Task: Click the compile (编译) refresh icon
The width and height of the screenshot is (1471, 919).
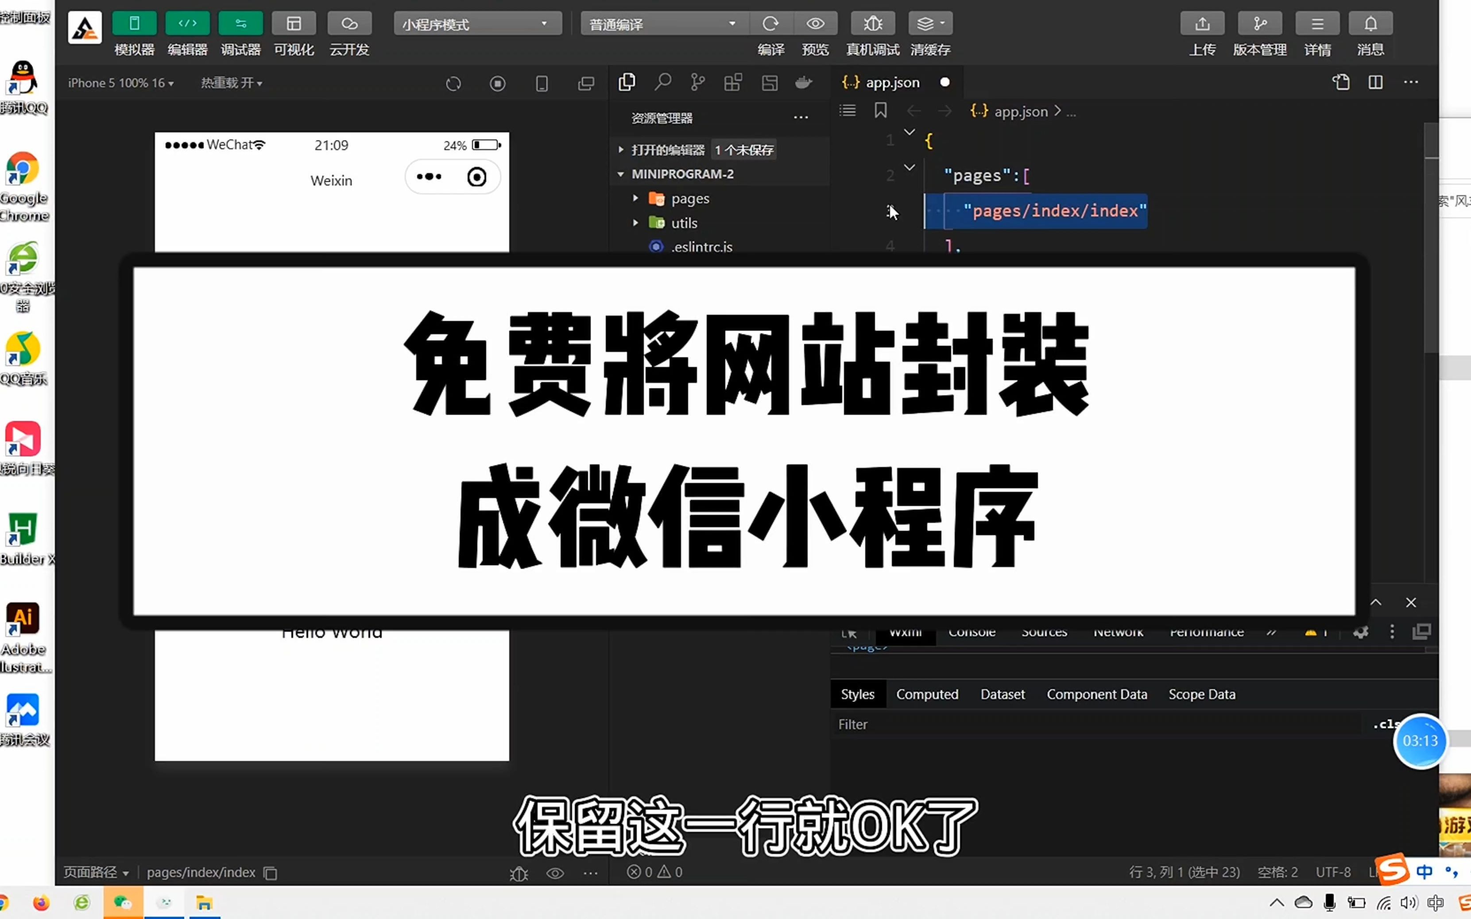Action: click(771, 24)
